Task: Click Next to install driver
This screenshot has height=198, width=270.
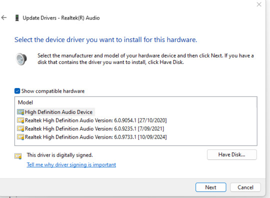Action: tap(211, 187)
